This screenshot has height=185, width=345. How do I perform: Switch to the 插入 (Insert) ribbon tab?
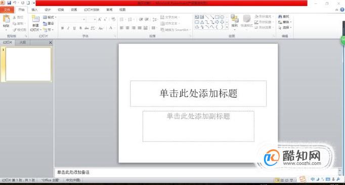coord(34,10)
